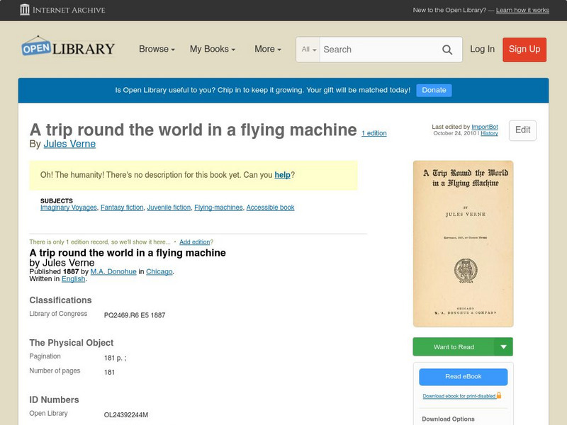Image resolution: width=567 pixels, height=425 pixels.
Task: Click the Donate button
Action: [433, 90]
